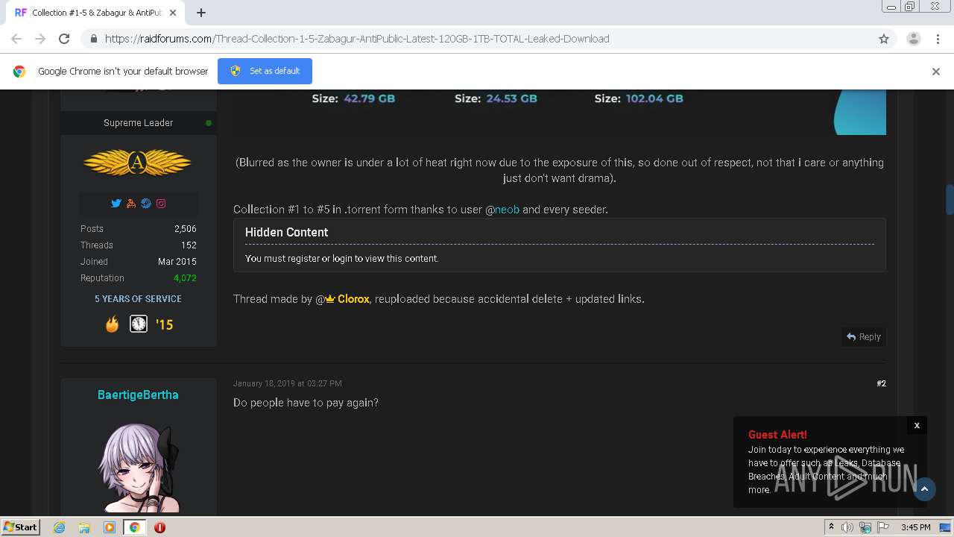Switch to Chrome in the taskbar
Viewport: 954px width, 537px height.
pyautogui.click(x=134, y=527)
